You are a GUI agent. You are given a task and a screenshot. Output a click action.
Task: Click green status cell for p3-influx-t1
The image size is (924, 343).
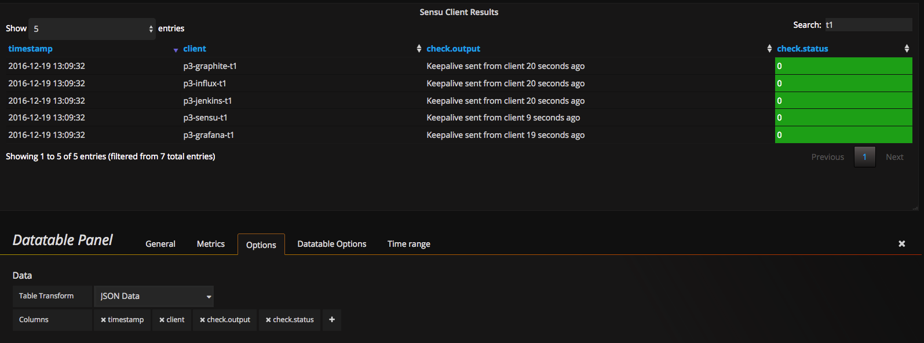pyautogui.click(x=843, y=83)
